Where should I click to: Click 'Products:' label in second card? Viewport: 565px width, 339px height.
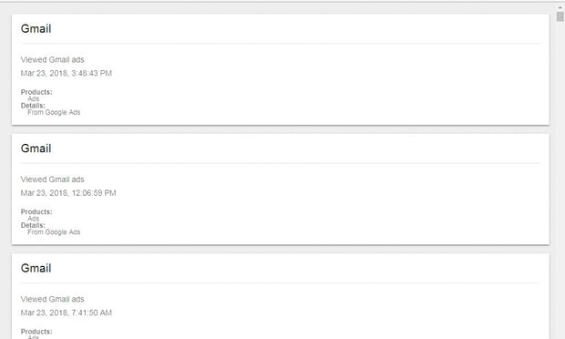36,211
